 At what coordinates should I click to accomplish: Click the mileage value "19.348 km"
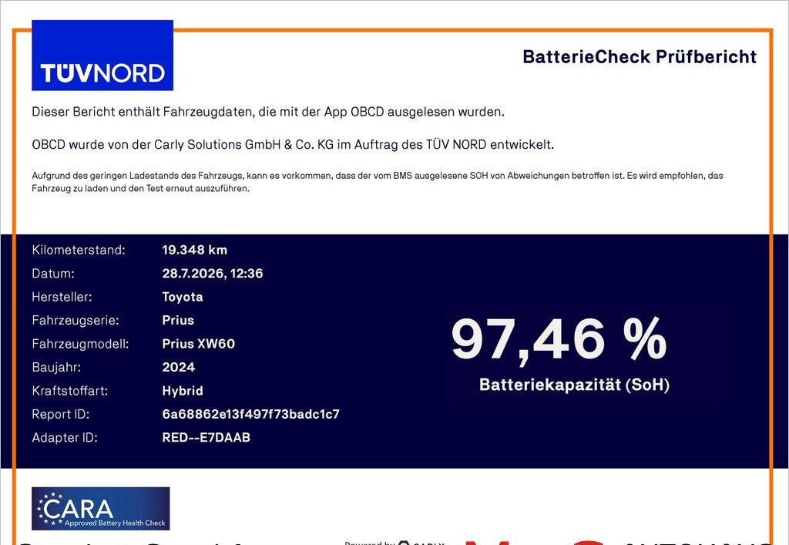pyautogui.click(x=195, y=250)
